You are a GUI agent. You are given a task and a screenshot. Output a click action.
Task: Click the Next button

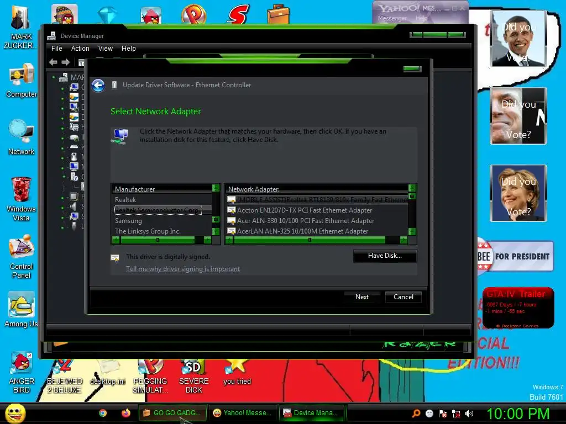coord(361,296)
